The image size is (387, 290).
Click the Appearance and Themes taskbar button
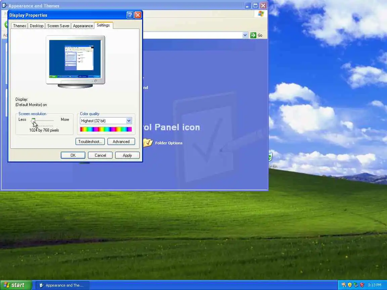pos(62,285)
